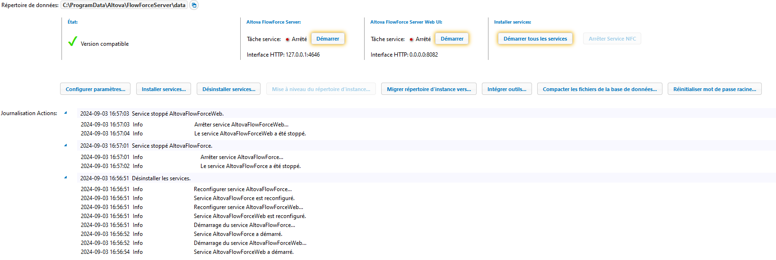Start the FlowForce Server Web UI service

pyautogui.click(x=452, y=39)
